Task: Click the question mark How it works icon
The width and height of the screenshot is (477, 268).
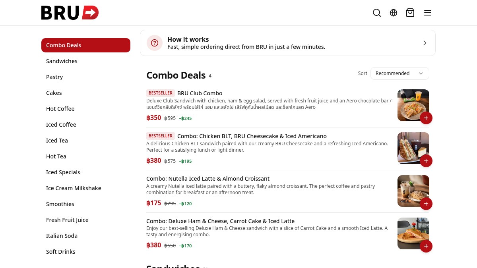Action: tap(155, 43)
